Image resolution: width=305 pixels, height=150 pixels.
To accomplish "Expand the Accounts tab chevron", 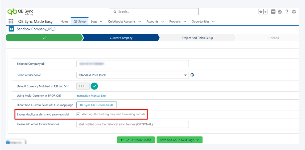I will pos(162,22).
